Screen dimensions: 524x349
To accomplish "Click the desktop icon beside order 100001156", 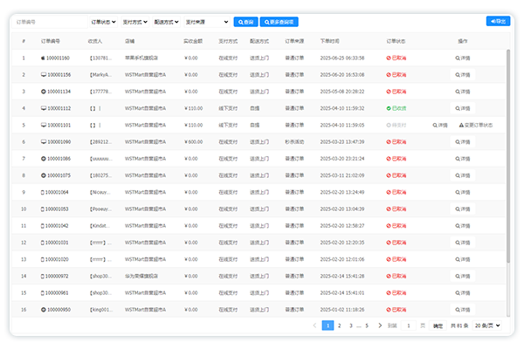I will pyautogui.click(x=43, y=75).
